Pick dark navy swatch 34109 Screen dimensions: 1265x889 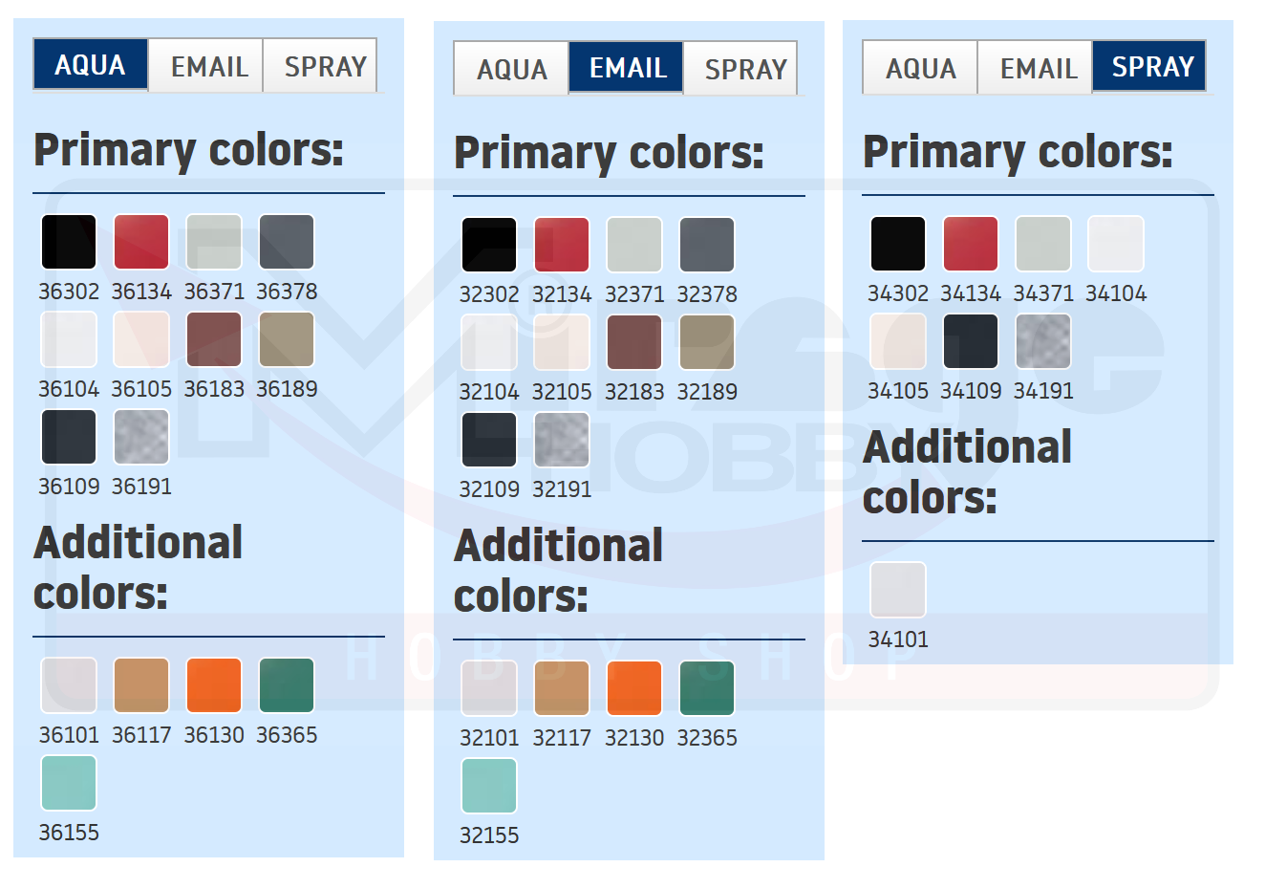pos(971,341)
